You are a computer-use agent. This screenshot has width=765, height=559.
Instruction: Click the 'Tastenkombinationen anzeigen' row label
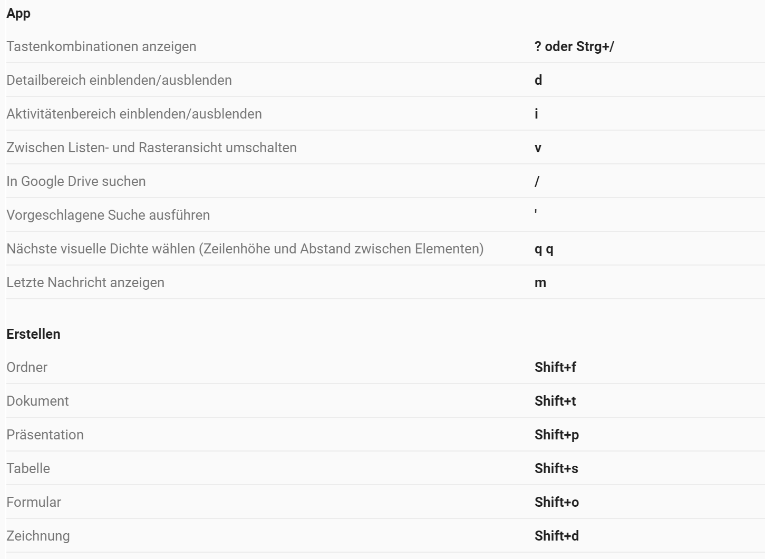tap(101, 46)
